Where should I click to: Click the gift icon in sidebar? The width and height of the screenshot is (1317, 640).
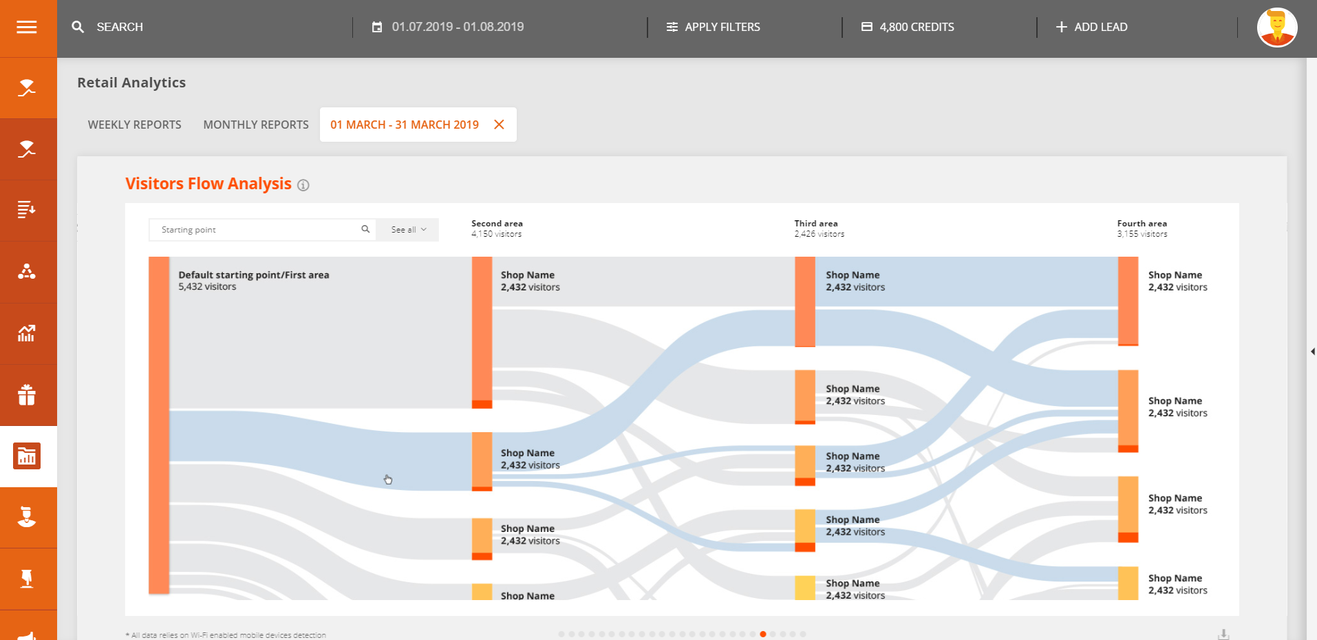(27, 395)
